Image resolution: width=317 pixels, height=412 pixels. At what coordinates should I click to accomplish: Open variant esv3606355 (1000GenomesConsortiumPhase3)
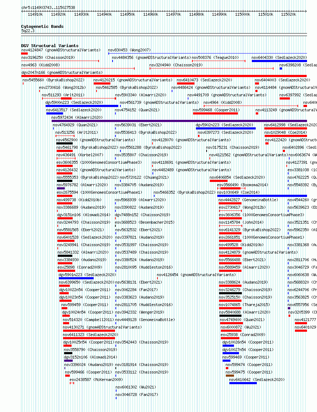tap(99, 162)
